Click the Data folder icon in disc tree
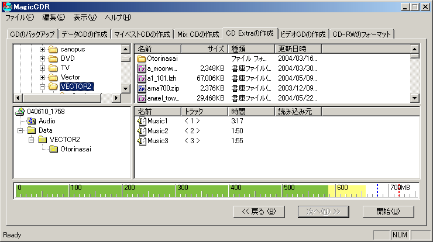Screen dimensions: 433x242 [x=32, y=130]
